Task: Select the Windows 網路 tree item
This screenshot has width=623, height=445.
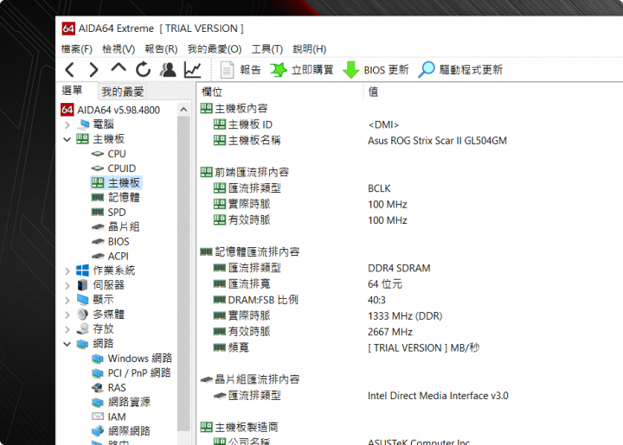Action: (132, 359)
